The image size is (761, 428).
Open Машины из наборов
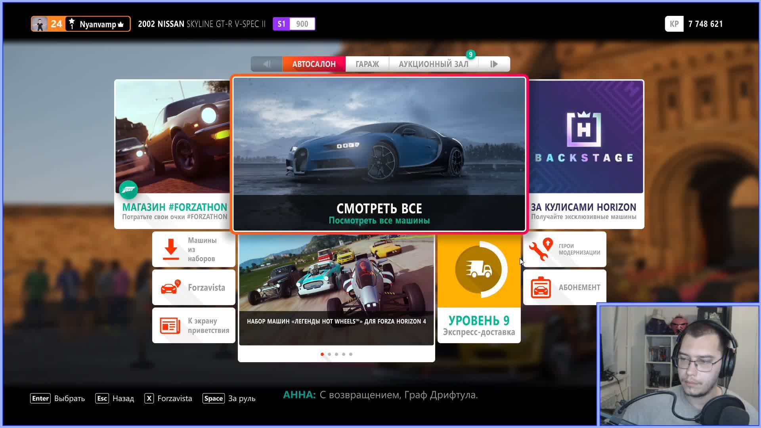pos(194,249)
